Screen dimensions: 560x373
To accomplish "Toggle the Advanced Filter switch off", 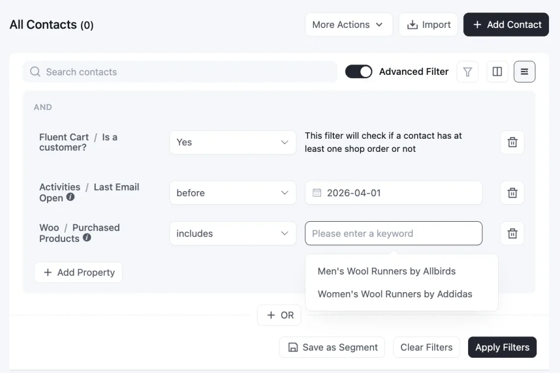I will [x=359, y=72].
